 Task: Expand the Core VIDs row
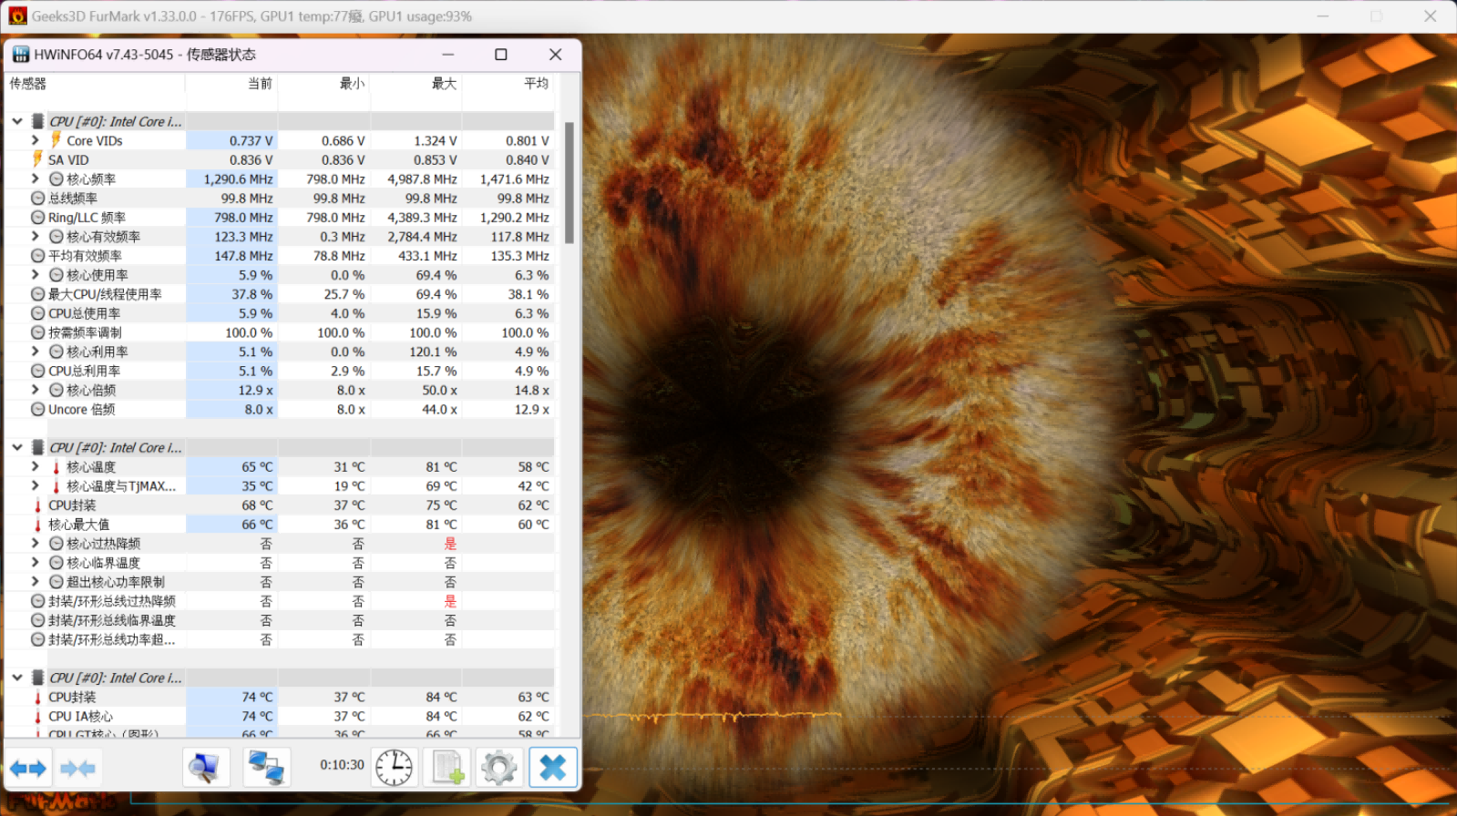click(36, 140)
